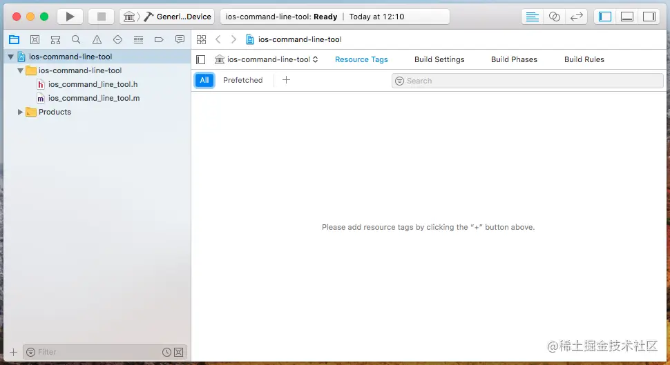Viewport: 670px width, 365px height.
Task: Go forward with the right chevron
Action: pyautogui.click(x=233, y=39)
